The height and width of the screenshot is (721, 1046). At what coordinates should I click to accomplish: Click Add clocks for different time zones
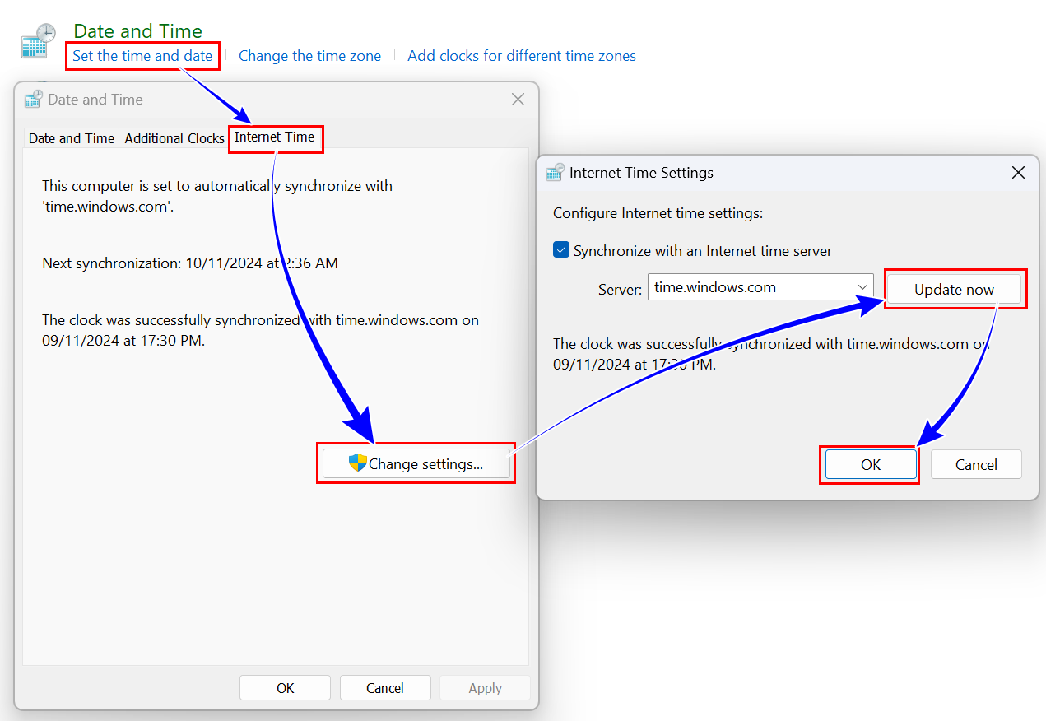click(521, 56)
